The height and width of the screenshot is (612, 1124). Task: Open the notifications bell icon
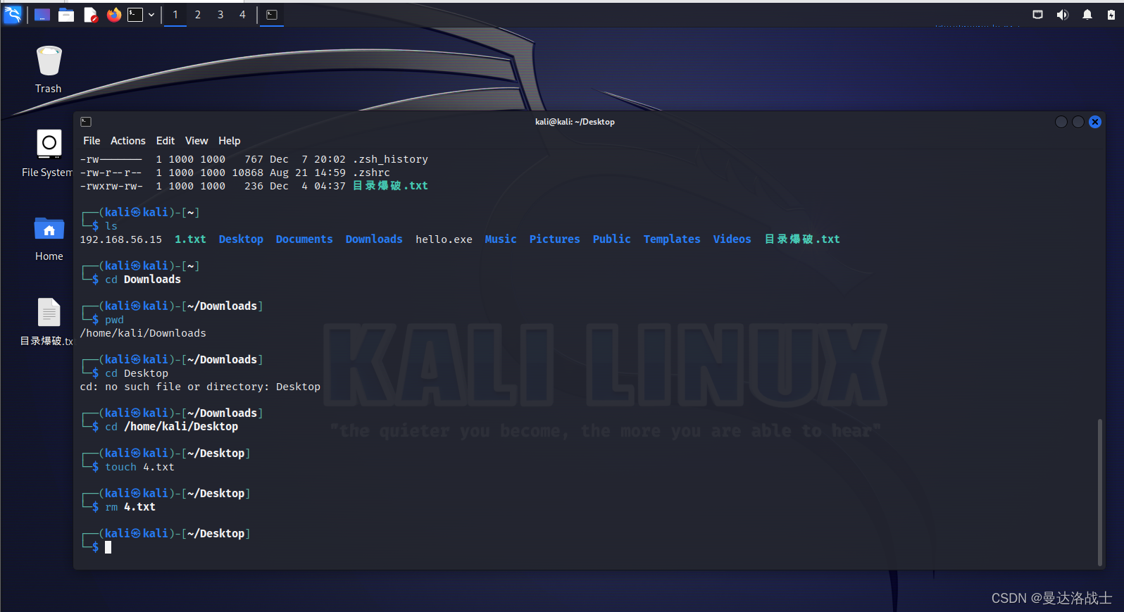[1087, 15]
